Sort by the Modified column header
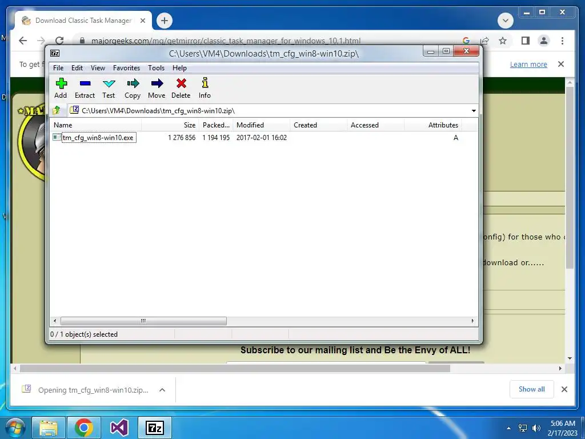Screen dimensions: 585x439 (262, 125)
